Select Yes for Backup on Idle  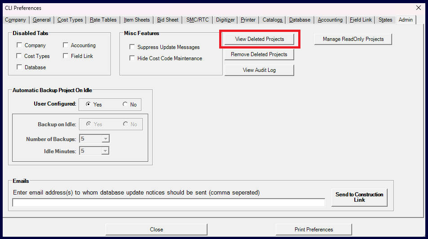click(88, 124)
